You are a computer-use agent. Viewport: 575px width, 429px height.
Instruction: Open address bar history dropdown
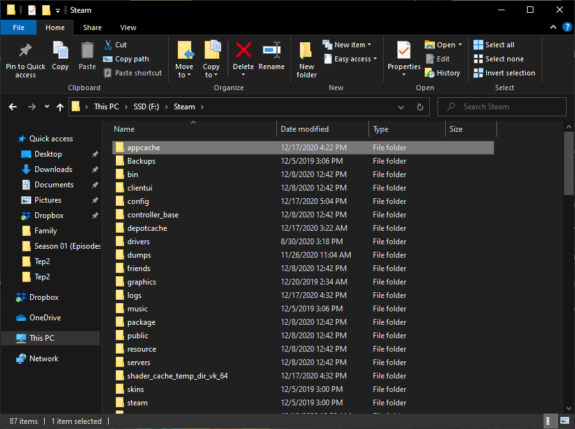(x=403, y=107)
